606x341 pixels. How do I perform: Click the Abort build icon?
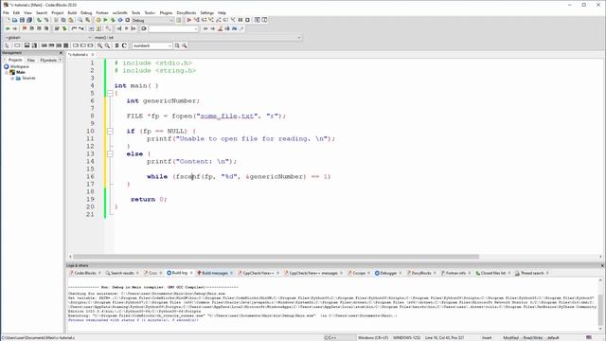click(x=127, y=20)
